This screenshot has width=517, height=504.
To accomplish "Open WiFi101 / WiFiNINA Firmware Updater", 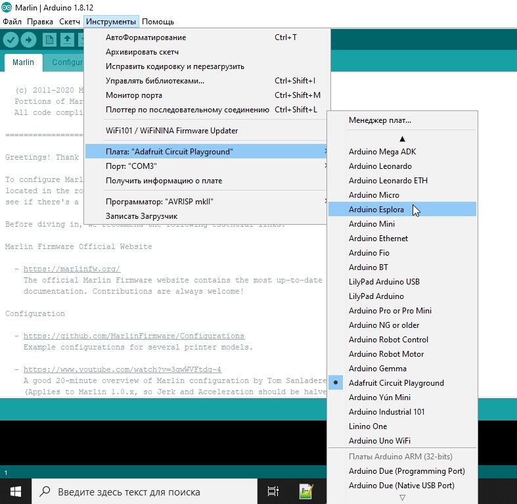I will (207, 131).
